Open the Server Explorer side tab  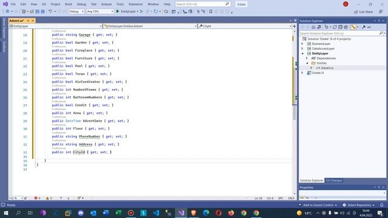4,28
